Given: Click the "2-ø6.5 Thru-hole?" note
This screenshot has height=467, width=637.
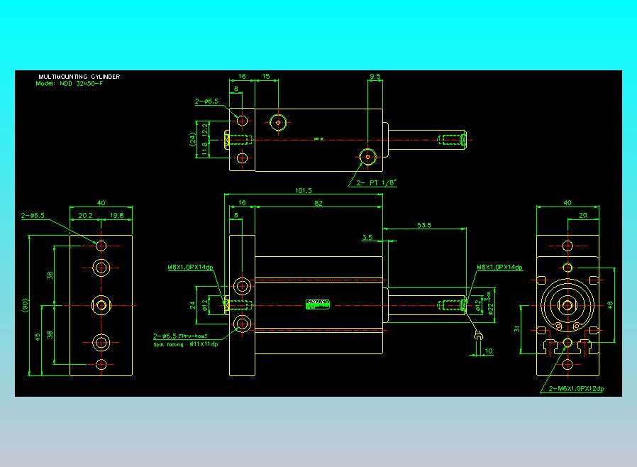Looking at the screenshot, I should 180,336.
